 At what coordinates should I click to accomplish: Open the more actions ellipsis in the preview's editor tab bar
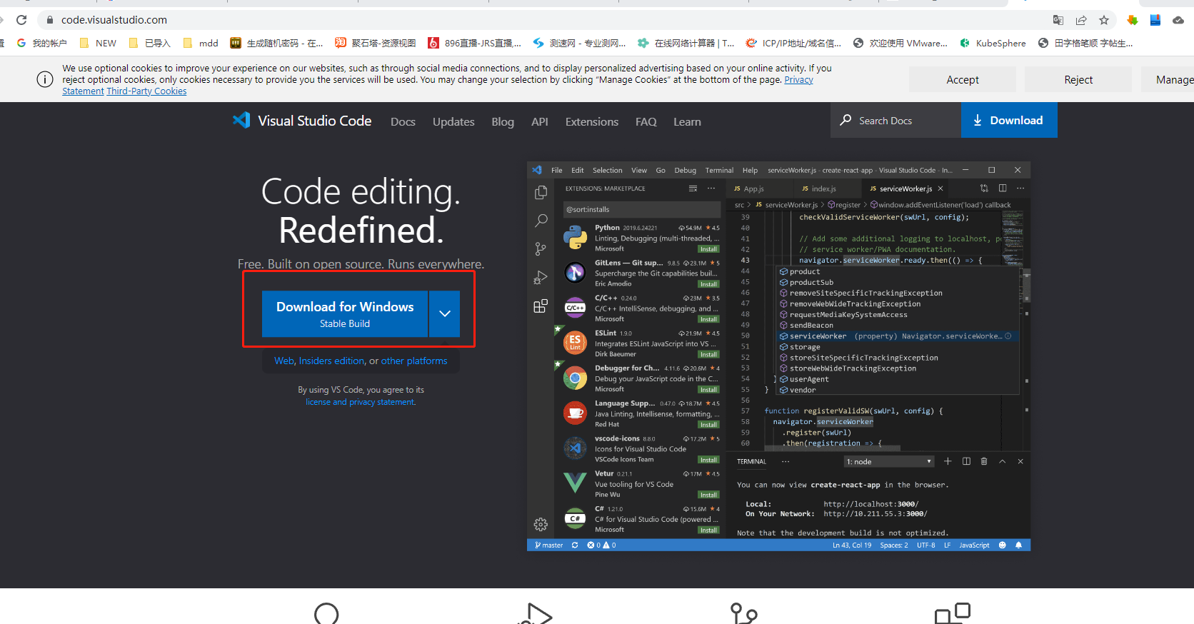coord(1020,188)
